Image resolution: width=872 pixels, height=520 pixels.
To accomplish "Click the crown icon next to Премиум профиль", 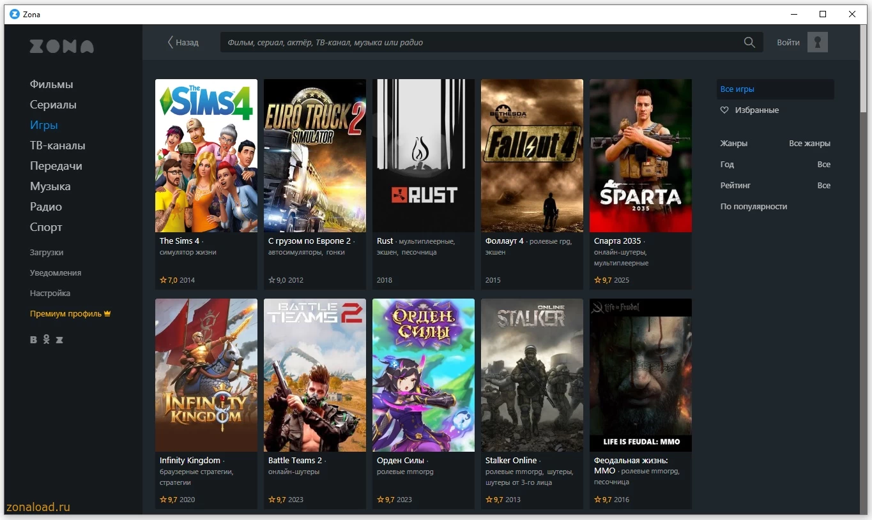I will tap(107, 314).
